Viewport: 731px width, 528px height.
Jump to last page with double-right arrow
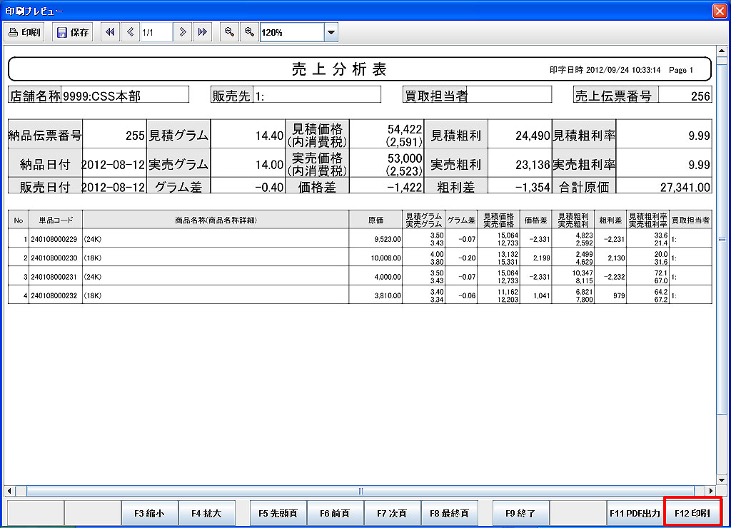pos(202,32)
